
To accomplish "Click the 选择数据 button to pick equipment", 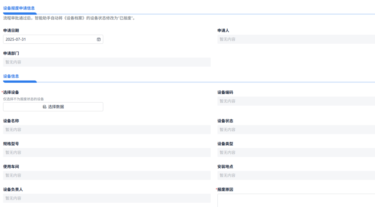I will click(53, 106).
